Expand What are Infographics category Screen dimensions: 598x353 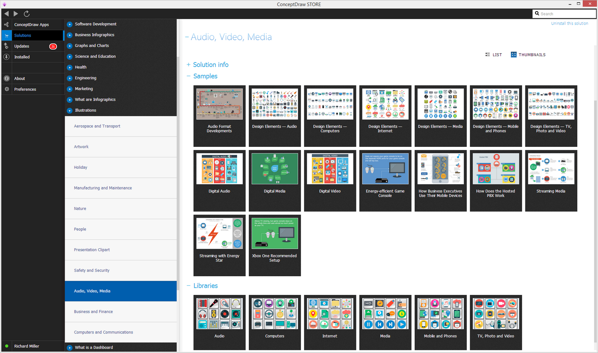69,99
